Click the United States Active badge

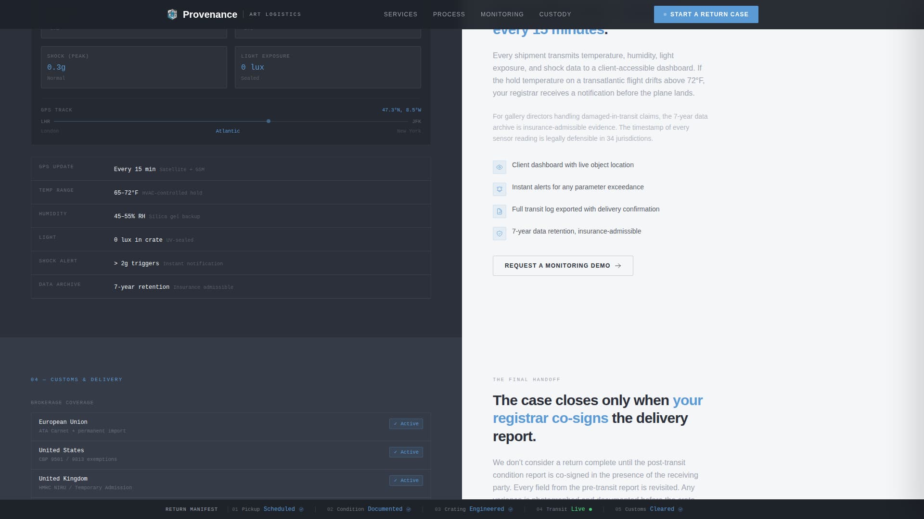pos(406,452)
